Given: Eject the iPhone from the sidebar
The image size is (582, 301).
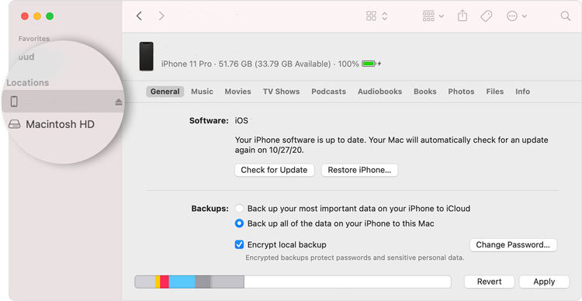Looking at the screenshot, I should pos(119,102).
